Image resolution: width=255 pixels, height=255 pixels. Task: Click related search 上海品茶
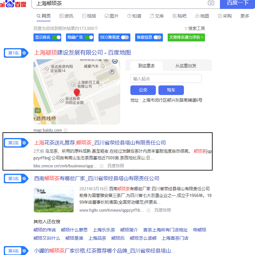[x=97, y=238]
